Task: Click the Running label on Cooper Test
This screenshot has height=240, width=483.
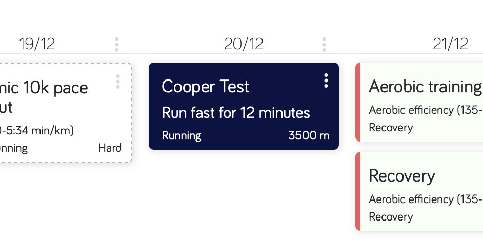Action: 182,136
